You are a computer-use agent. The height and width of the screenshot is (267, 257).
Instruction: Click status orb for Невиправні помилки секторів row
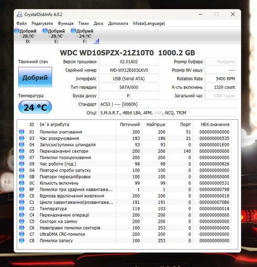pyautogui.click(x=22, y=228)
